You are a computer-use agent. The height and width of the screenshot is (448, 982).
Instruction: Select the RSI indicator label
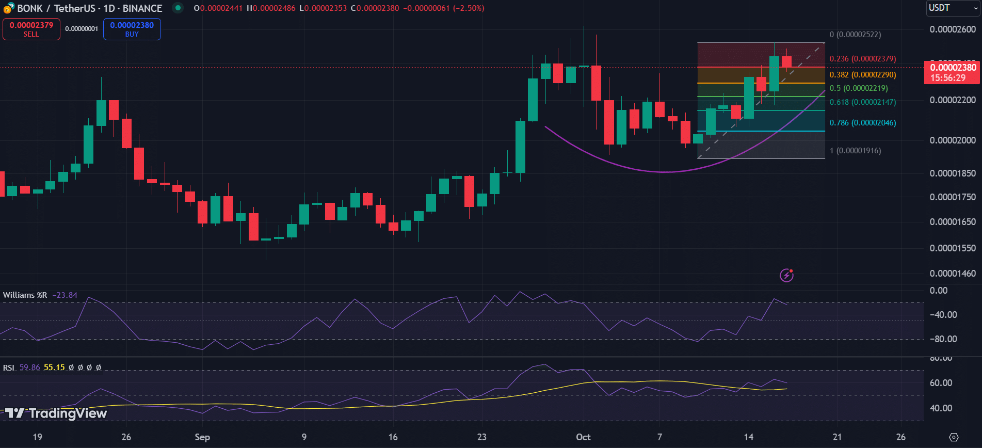(8, 367)
